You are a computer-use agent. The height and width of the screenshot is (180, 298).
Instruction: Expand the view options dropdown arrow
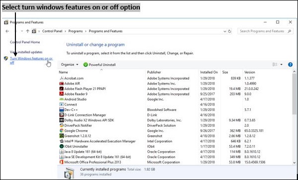click(281, 65)
